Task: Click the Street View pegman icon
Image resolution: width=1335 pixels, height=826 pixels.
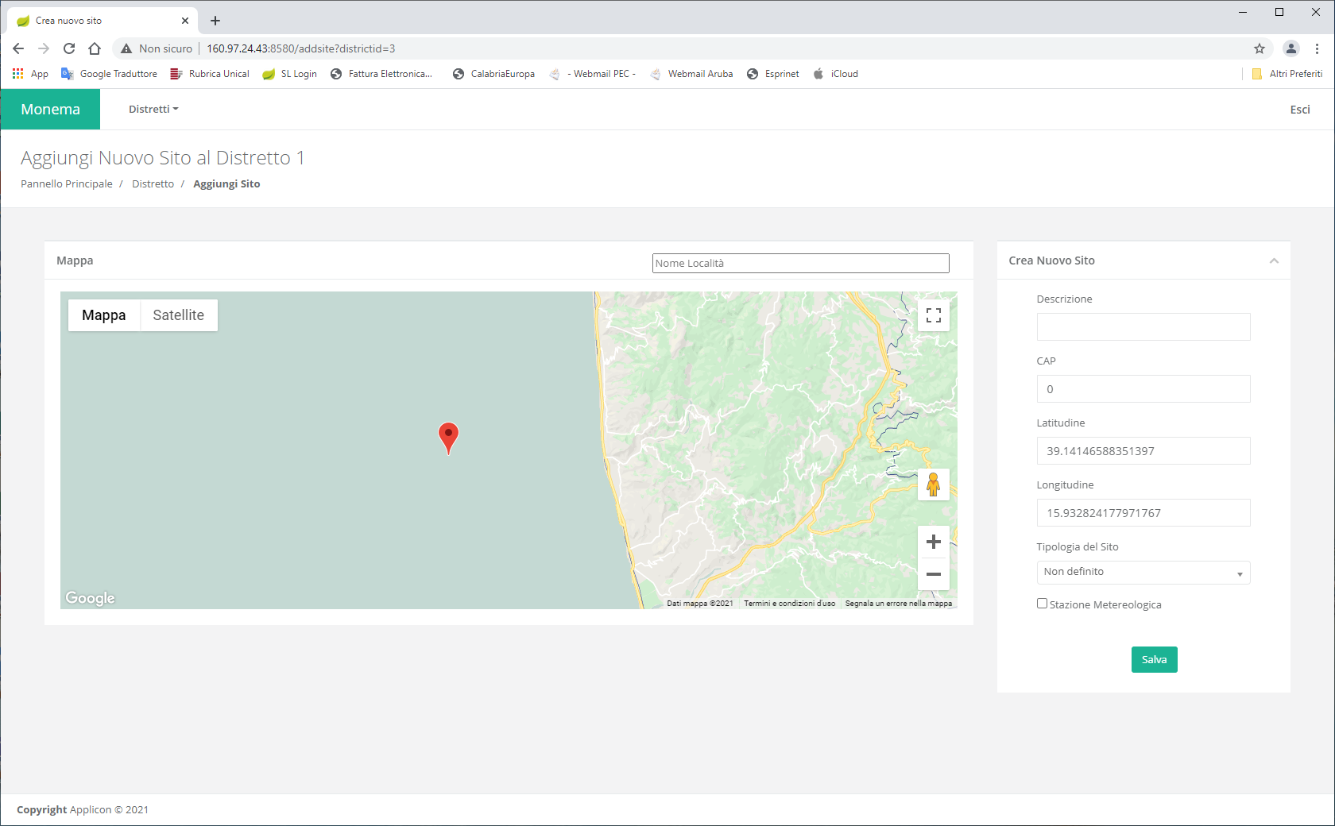Action: 933,484
